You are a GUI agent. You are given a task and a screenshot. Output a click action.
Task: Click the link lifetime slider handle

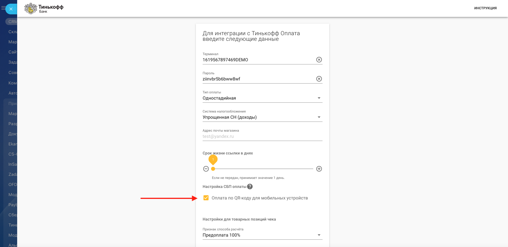pos(213,169)
